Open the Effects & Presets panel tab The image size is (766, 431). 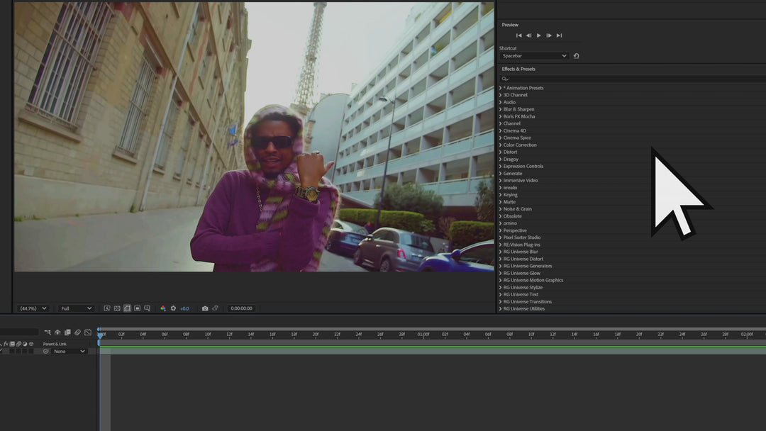[518, 69]
